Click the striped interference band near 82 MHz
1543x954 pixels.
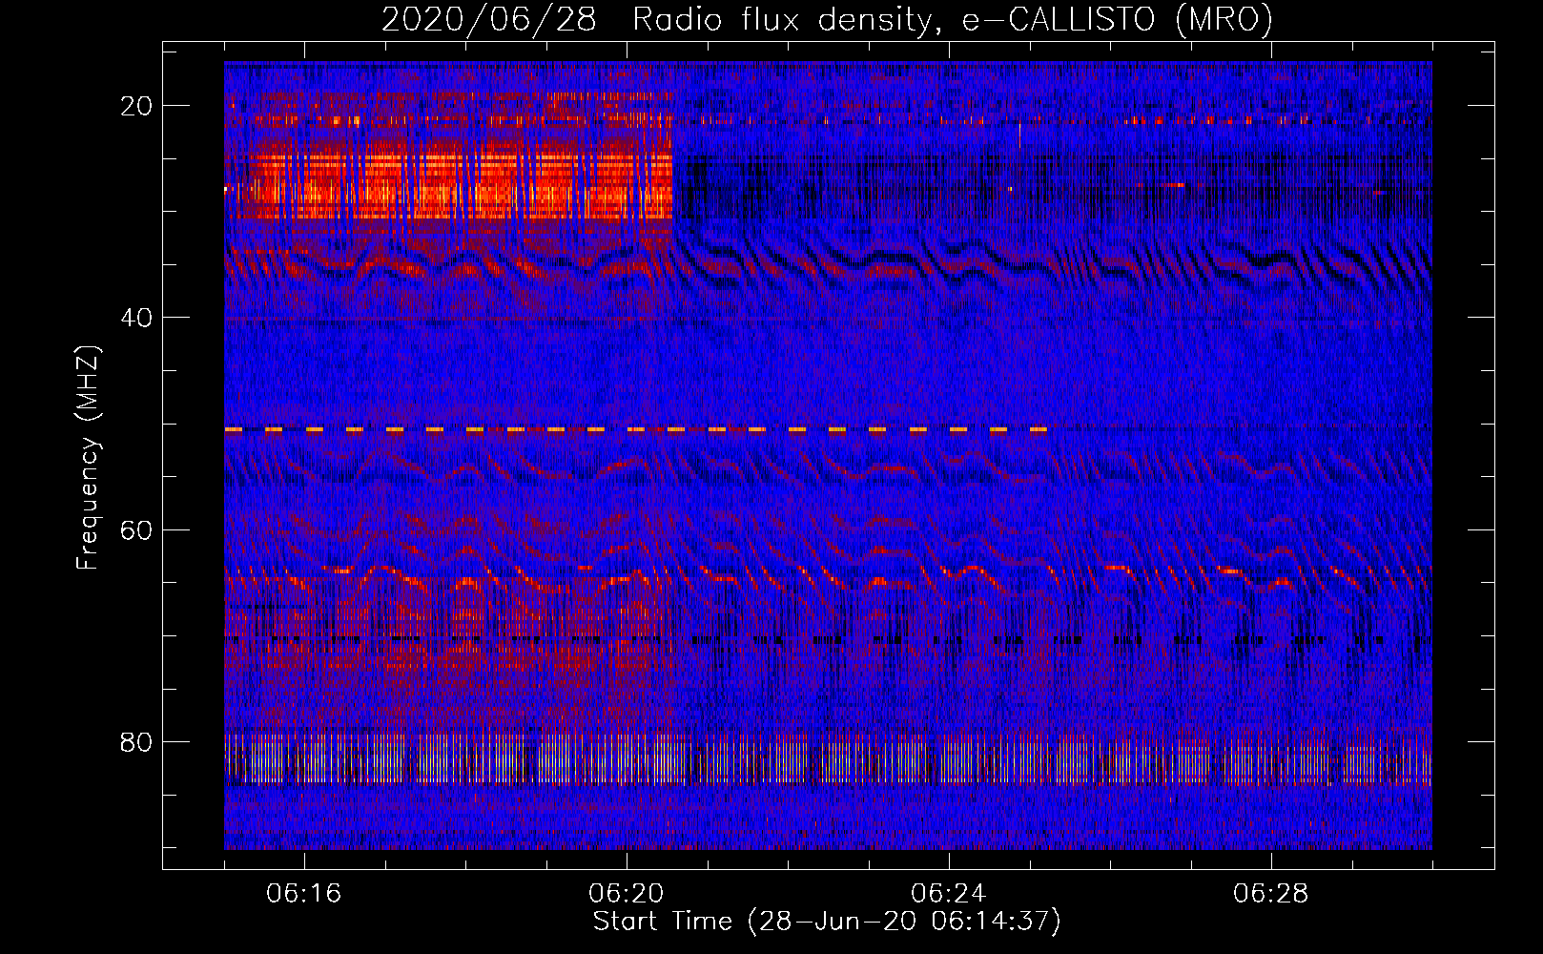click(x=828, y=758)
